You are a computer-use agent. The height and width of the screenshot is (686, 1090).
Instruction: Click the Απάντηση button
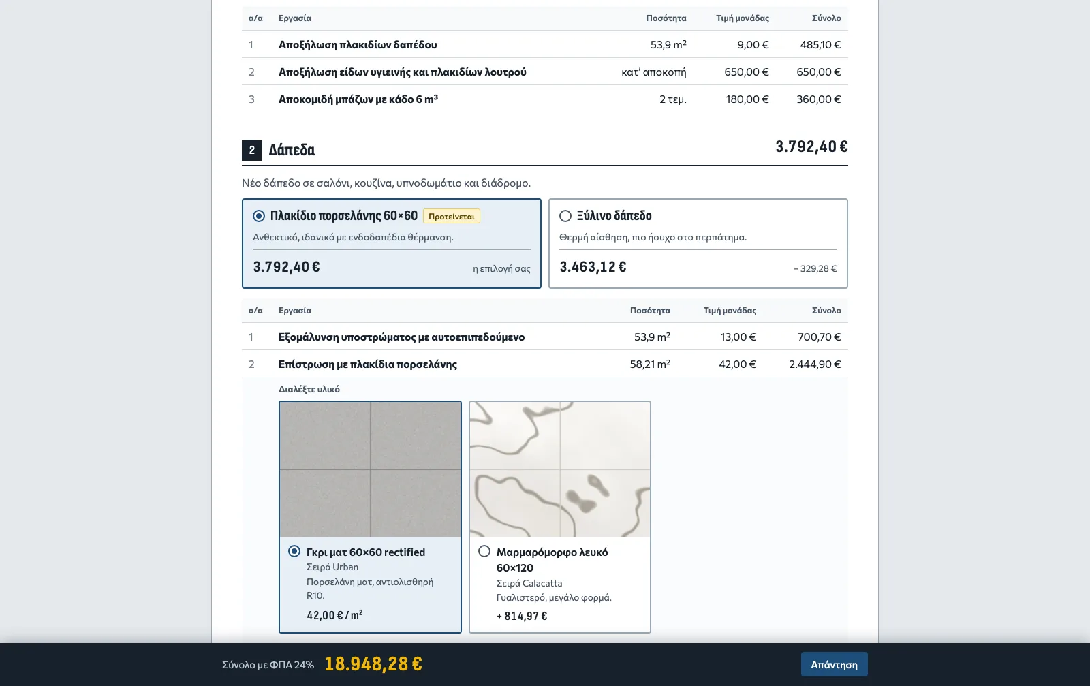click(x=834, y=664)
